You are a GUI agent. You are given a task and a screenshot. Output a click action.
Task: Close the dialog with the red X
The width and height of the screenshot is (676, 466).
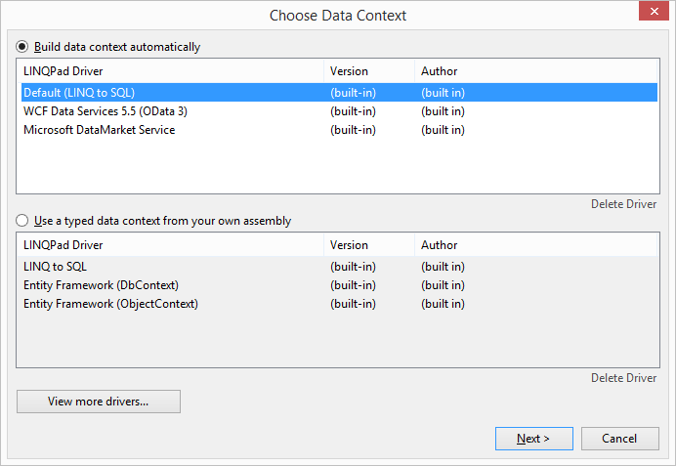654,11
